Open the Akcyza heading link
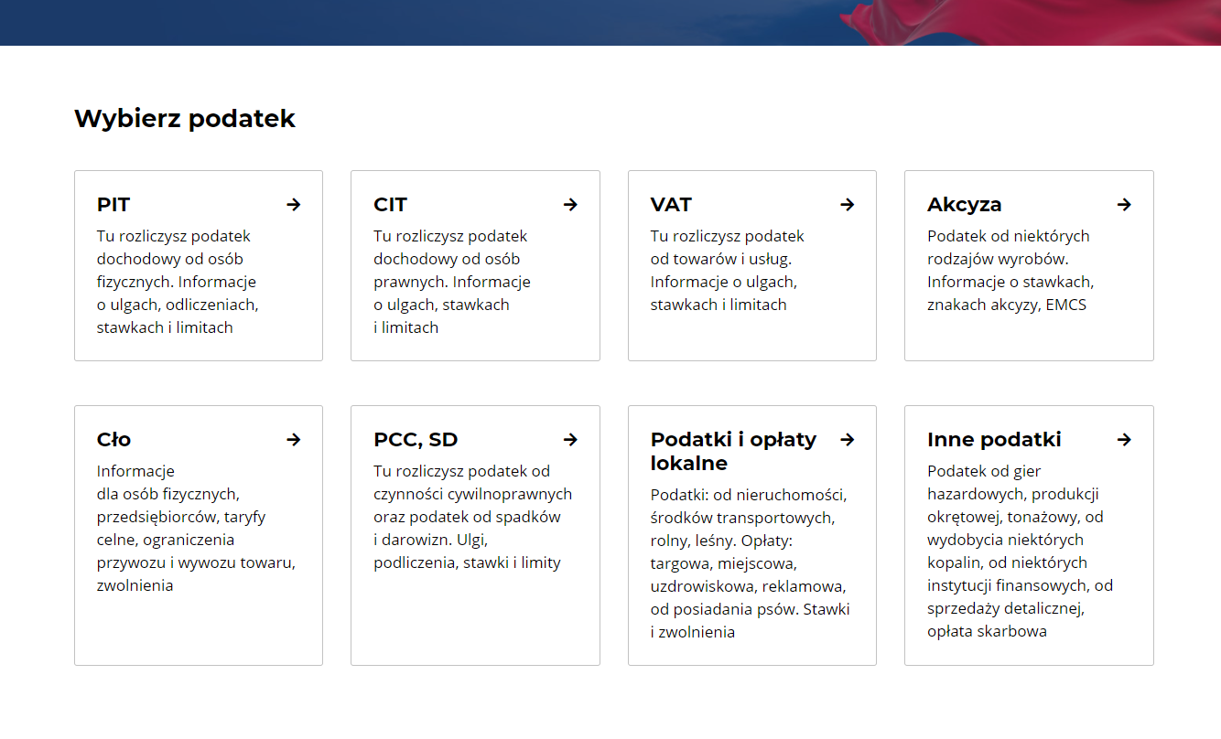The height and width of the screenshot is (739, 1221). [x=964, y=205]
